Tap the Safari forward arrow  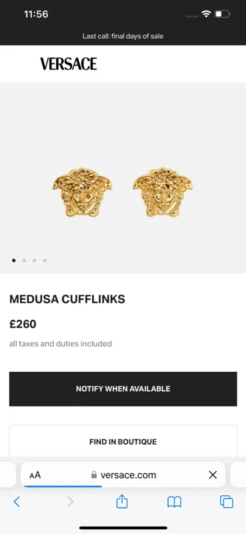pyautogui.click(x=70, y=502)
